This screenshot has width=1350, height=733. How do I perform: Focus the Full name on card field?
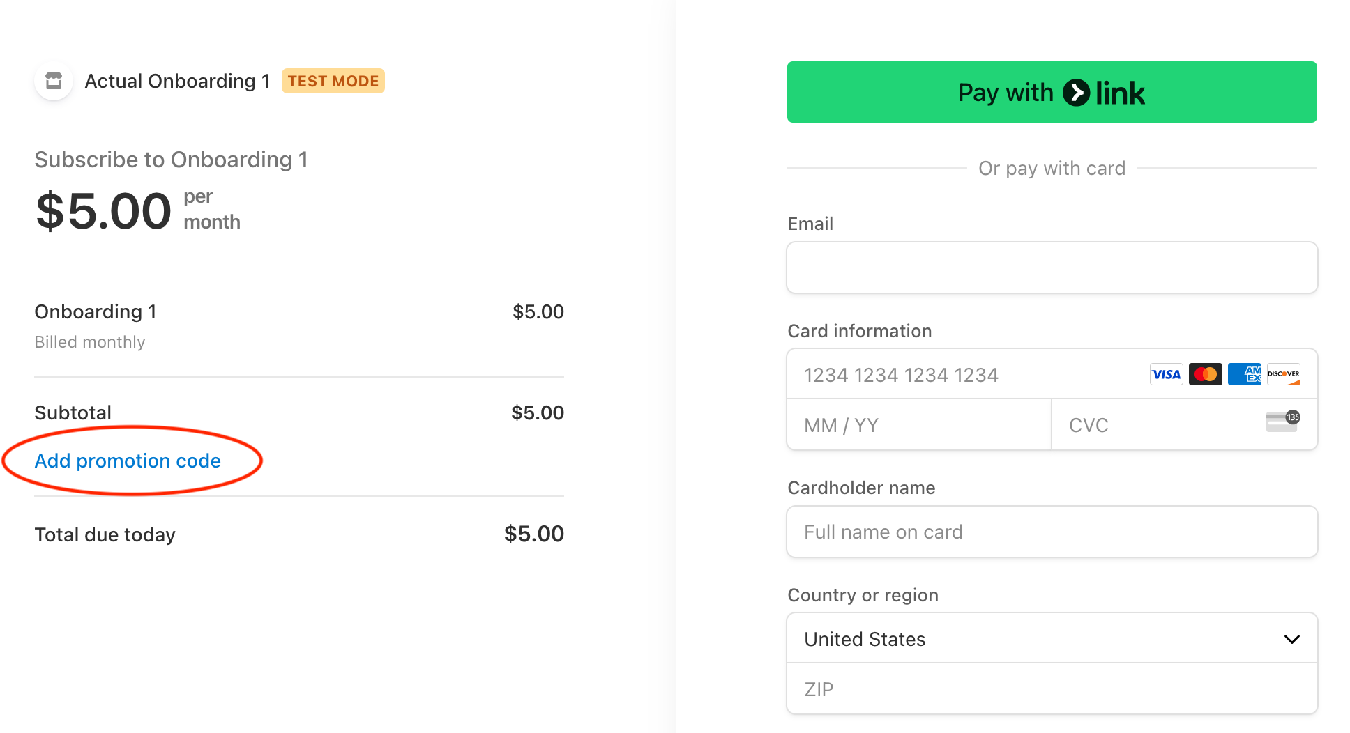pos(1052,532)
